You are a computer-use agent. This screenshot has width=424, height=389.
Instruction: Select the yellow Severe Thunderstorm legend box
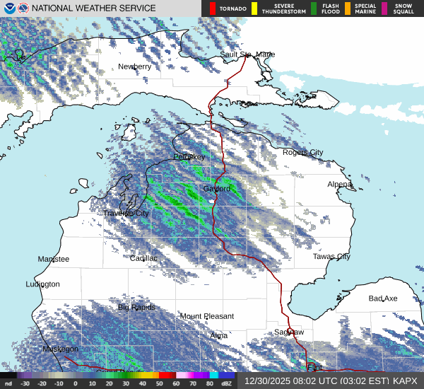coord(254,8)
